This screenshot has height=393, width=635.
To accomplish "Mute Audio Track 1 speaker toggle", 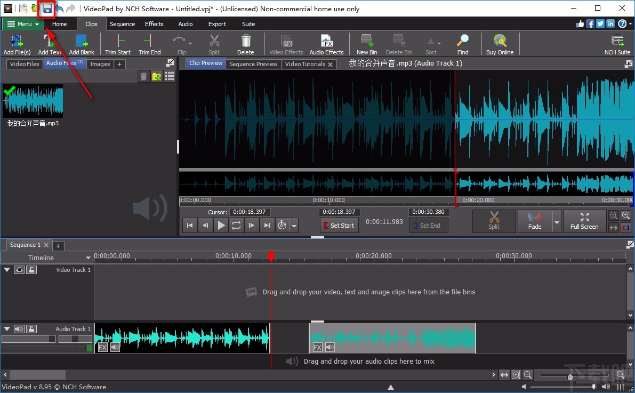I will [20, 329].
